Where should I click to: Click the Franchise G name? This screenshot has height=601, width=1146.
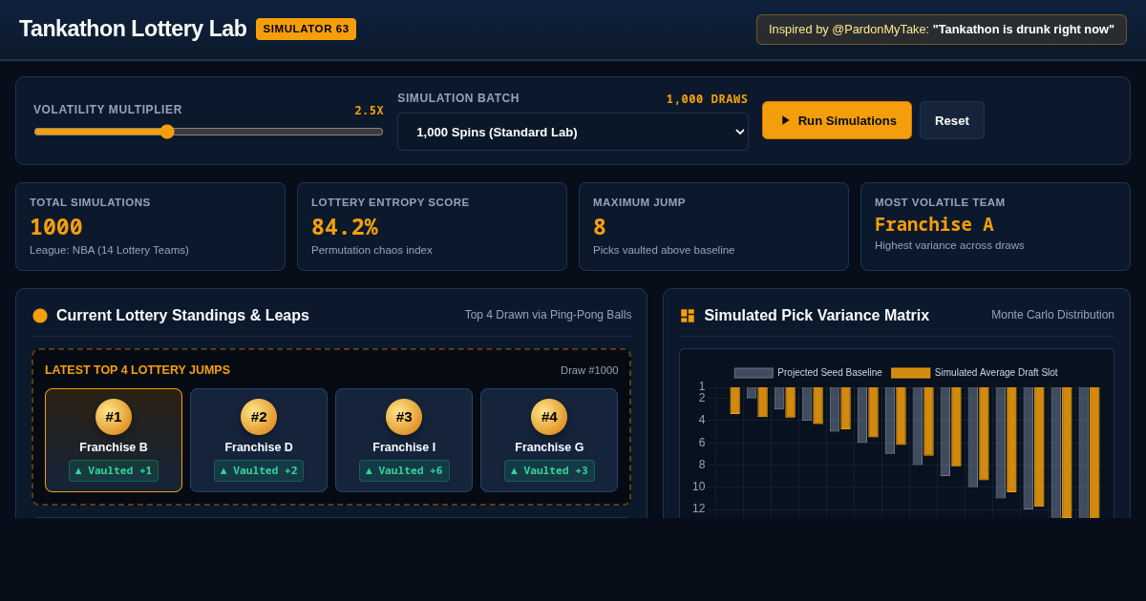coord(549,447)
